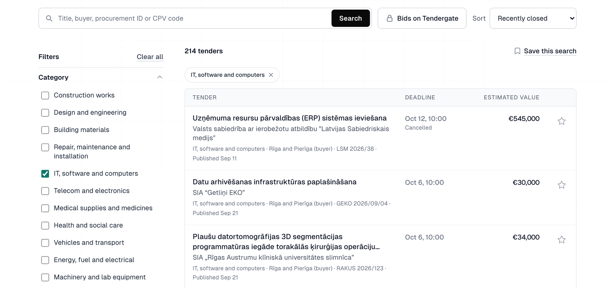Open Bids on Tendergate
The height and width of the screenshot is (288, 615).
[x=422, y=18]
